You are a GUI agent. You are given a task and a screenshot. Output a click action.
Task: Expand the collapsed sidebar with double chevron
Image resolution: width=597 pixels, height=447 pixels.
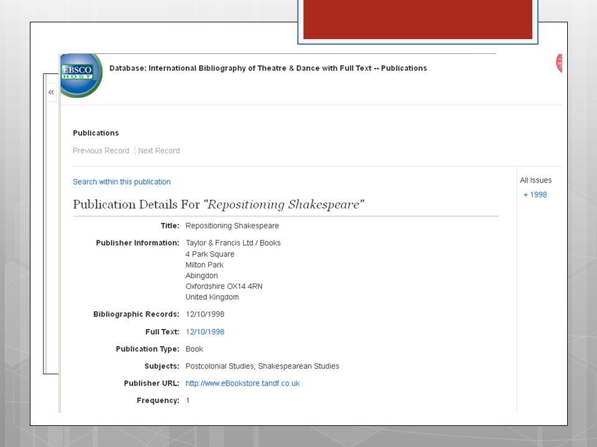(x=51, y=93)
